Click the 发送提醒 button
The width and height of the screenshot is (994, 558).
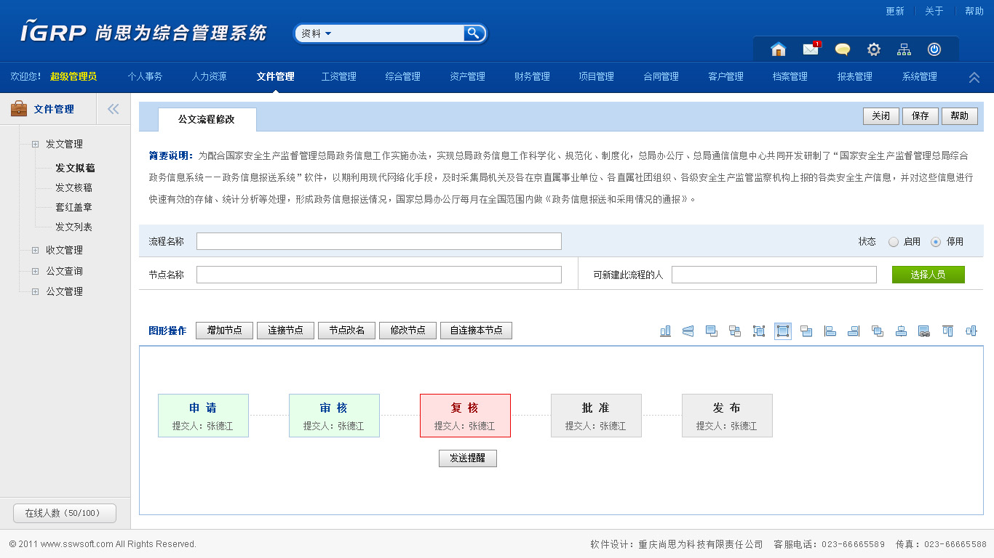(468, 458)
